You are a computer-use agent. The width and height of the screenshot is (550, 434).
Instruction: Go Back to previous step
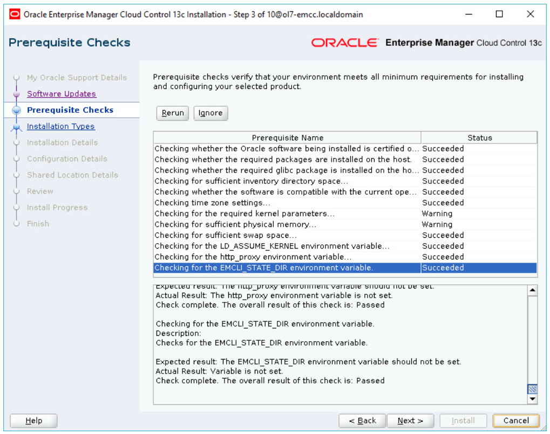point(362,421)
